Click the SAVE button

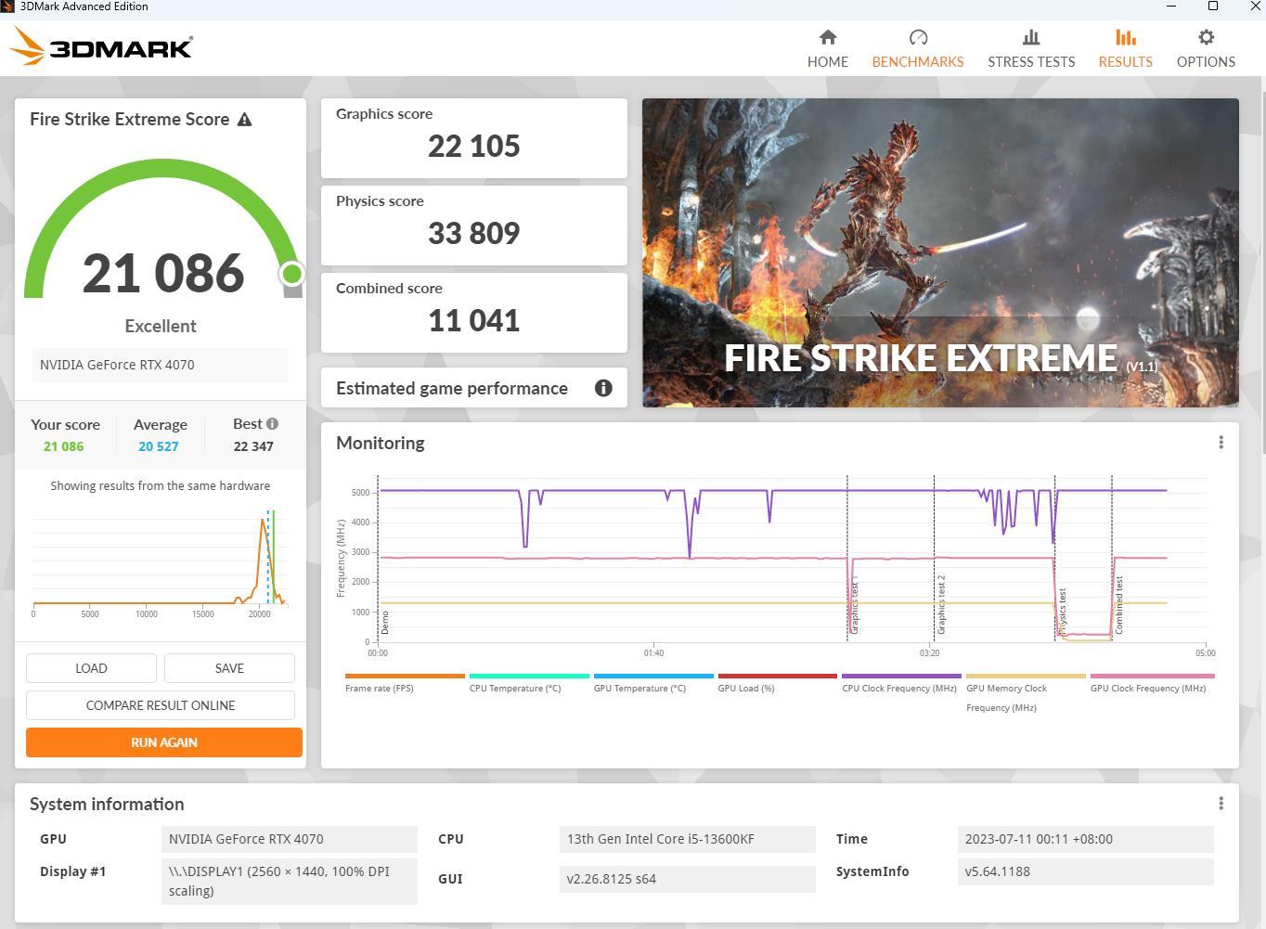229,668
